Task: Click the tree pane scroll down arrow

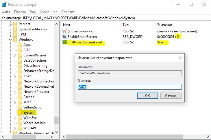Action: coord(57,132)
